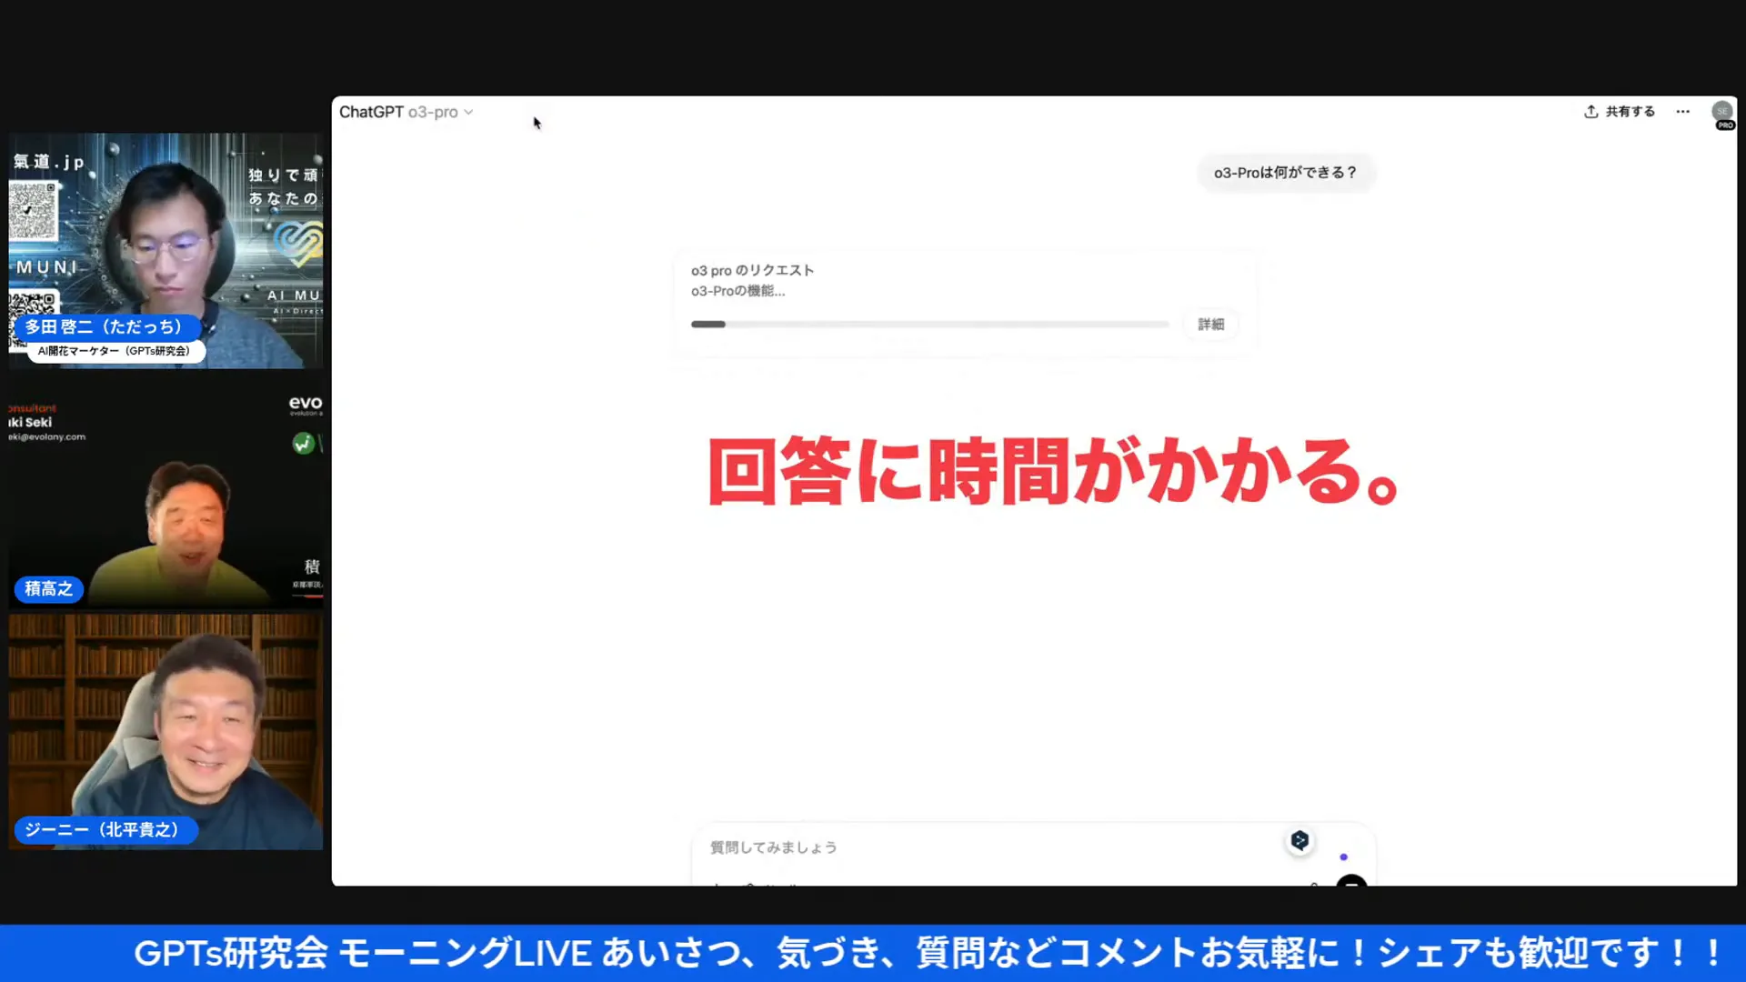This screenshot has height=982, width=1746.
Task: Select the 多田 啓二 webcam thumbnail
Action: (166, 251)
